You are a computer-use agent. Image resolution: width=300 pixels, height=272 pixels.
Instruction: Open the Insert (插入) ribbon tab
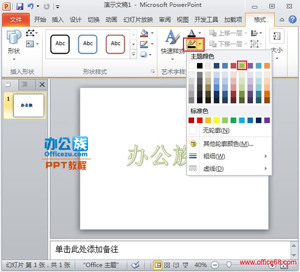tap(57, 20)
